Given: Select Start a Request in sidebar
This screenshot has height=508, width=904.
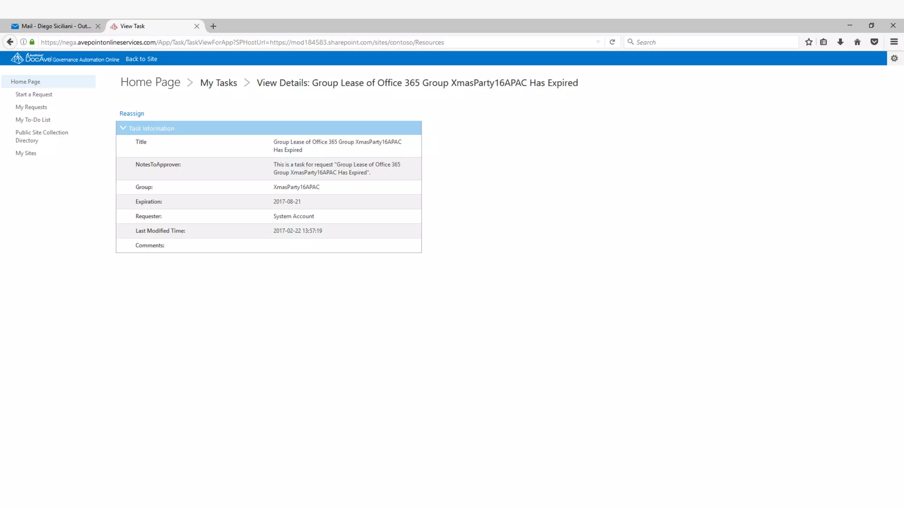Looking at the screenshot, I should point(34,94).
